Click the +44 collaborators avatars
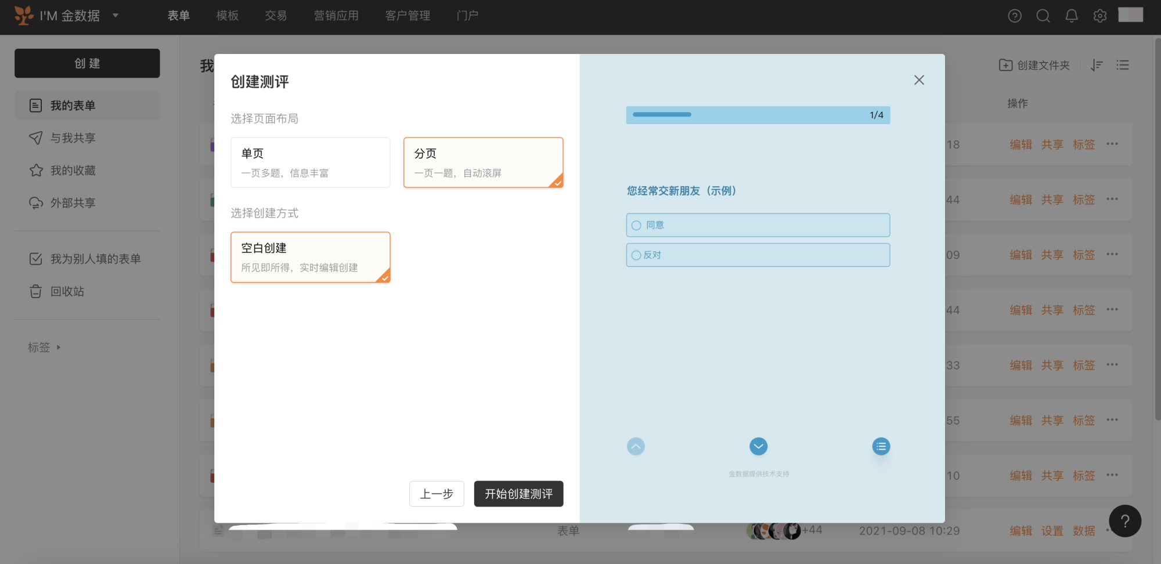Viewport: 1161px width, 564px height. pyautogui.click(x=785, y=530)
